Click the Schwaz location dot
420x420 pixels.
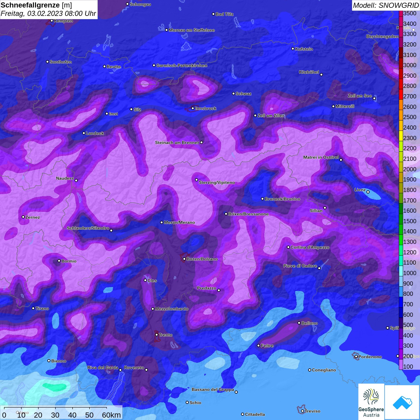pos(233,94)
